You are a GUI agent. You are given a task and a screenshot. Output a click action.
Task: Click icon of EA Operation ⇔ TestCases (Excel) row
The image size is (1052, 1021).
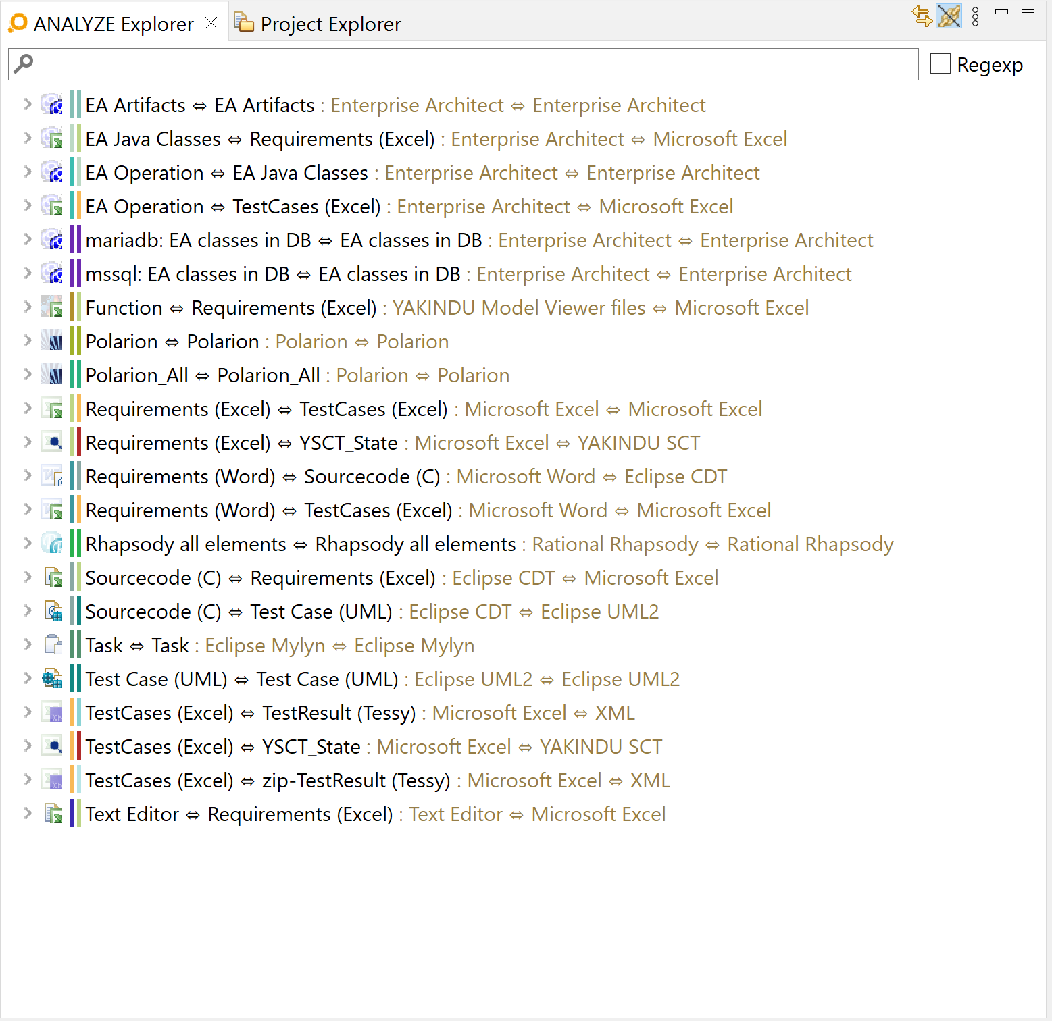(x=52, y=206)
